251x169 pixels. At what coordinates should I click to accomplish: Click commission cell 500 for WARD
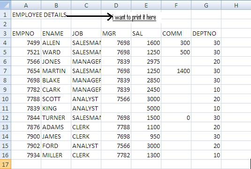click(x=176, y=52)
